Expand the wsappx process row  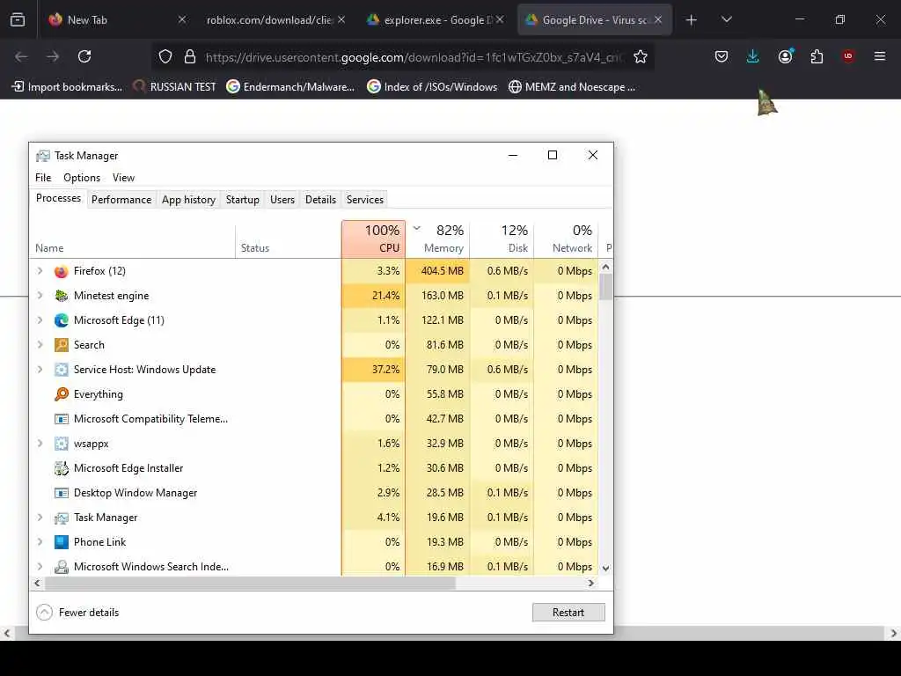[x=40, y=444]
